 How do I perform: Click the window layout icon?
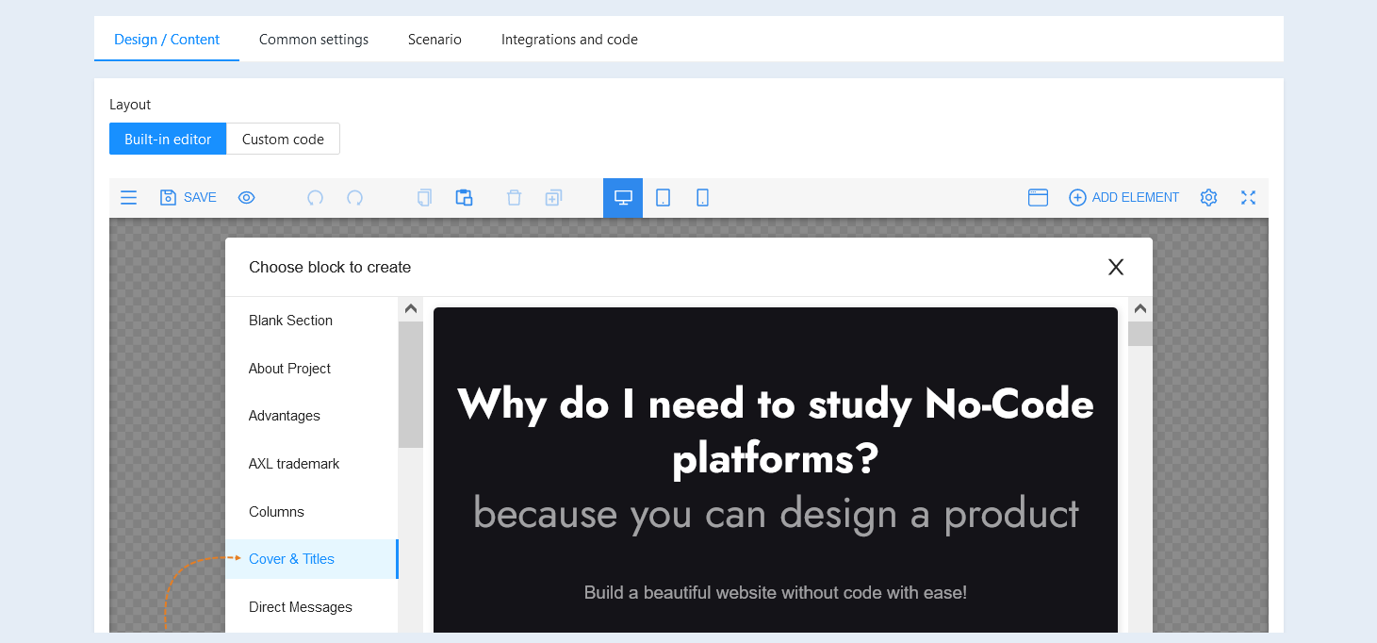point(1038,198)
